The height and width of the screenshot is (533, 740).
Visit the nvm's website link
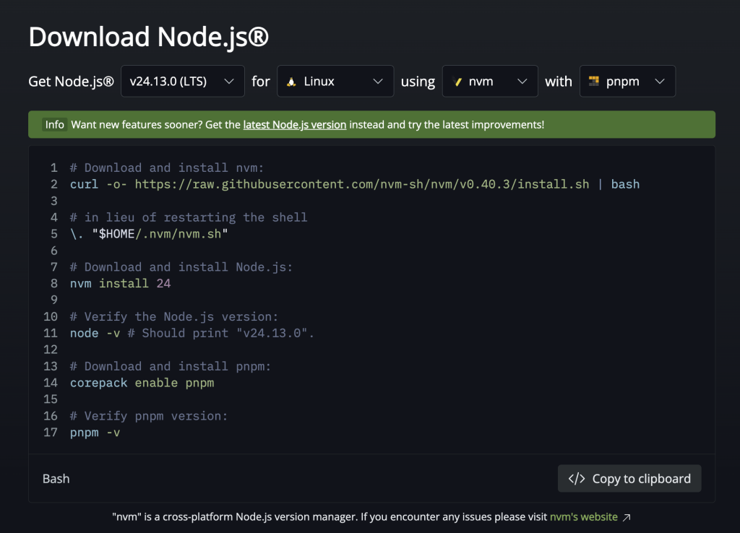point(583,517)
